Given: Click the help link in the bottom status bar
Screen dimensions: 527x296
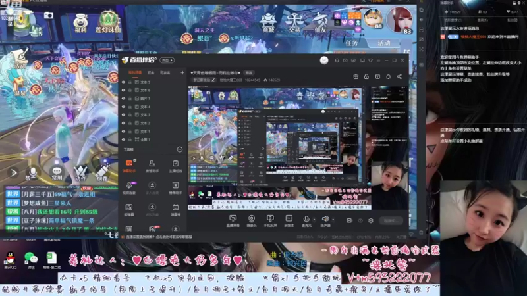Looking at the screenshot, I should tap(159, 237).
